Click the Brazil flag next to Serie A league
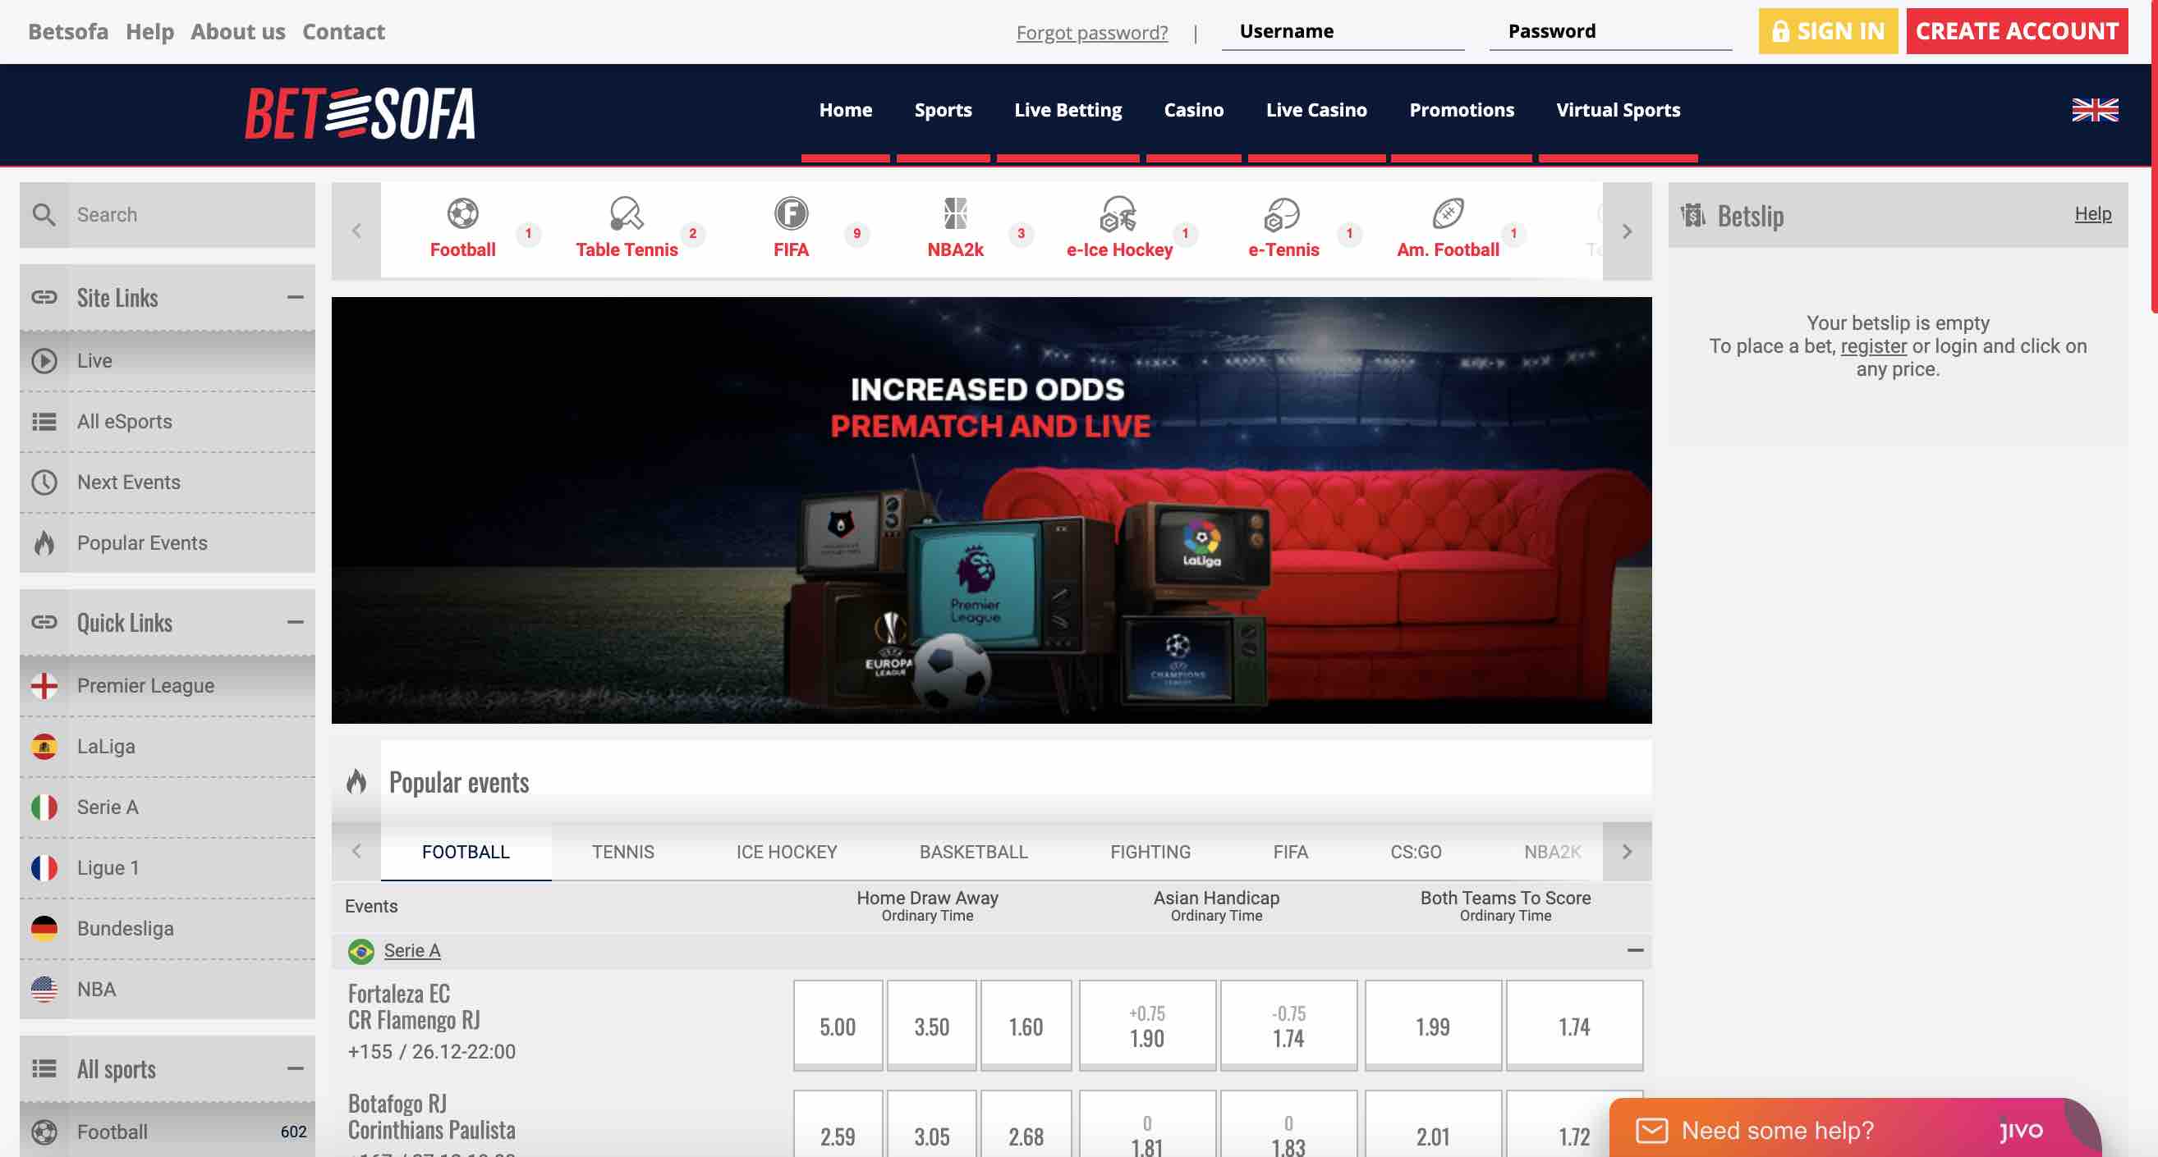This screenshot has height=1157, width=2158. (361, 951)
